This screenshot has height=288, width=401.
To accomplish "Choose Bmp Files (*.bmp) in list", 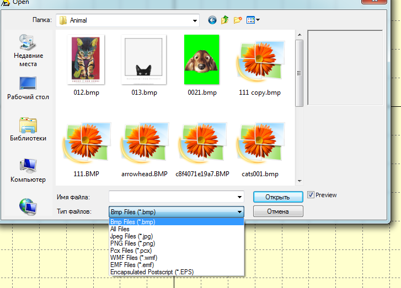I will coord(177,222).
